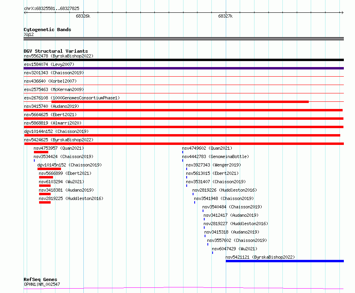The width and height of the screenshot is (355, 293).
Task: Open variant nsv5868819 (Almarri2020)
Action: pos(53,123)
